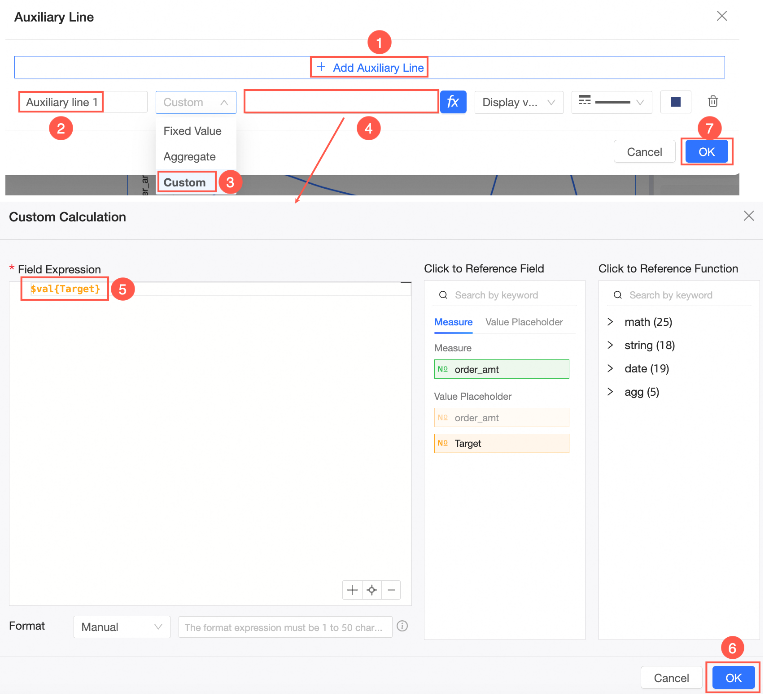769x700 pixels.
Task: Click the search icon in the field search box
Action: point(443,295)
